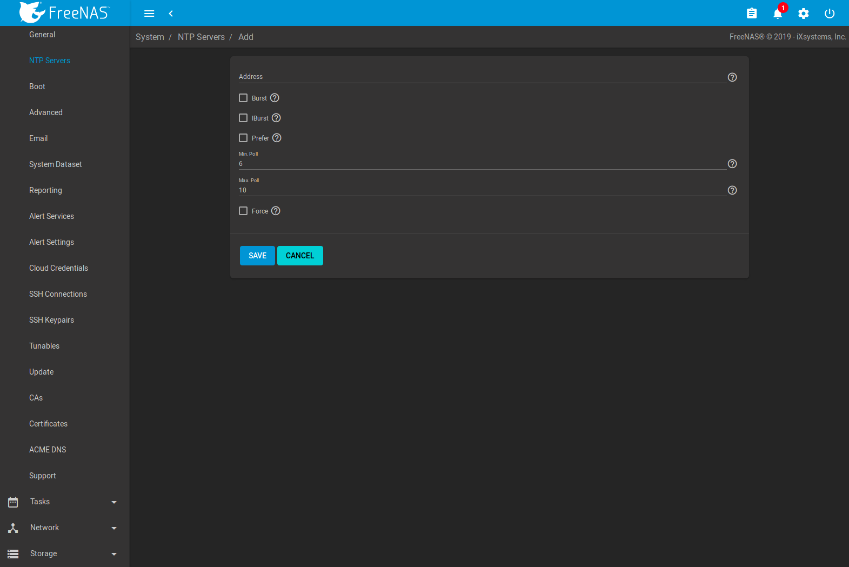Viewport: 849px width, 567px height.
Task: Focus the Max. Poll input field
Action: click(483, 190)
